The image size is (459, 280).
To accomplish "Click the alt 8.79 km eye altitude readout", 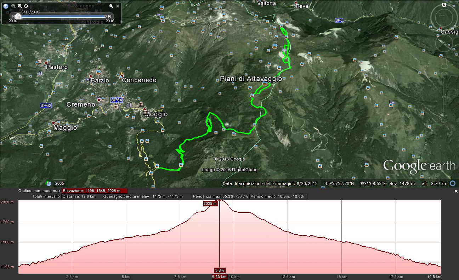I will coord(435,184).
